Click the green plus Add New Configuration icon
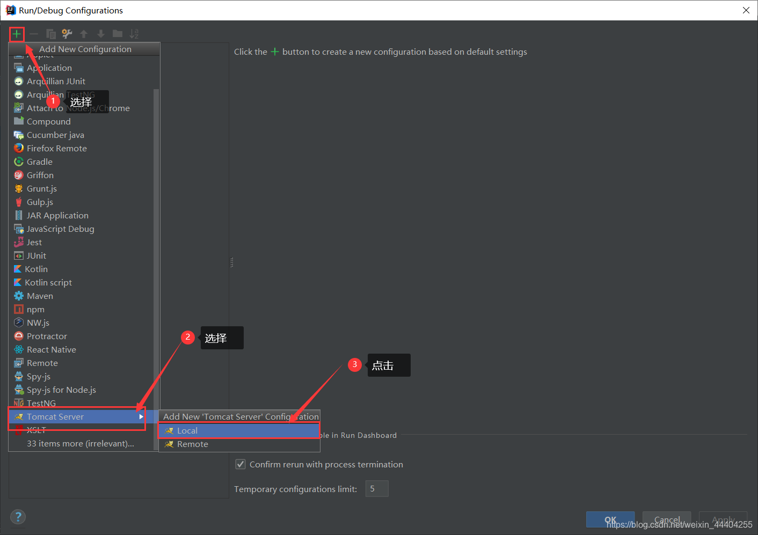758x535 pixels. click(x=17, y=34)
